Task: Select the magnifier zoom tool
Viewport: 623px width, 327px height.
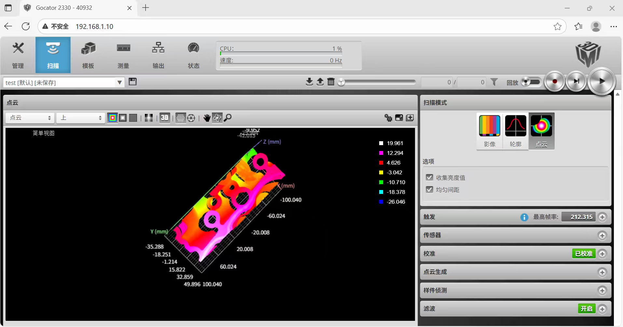Action: click(x=228, y=118)
